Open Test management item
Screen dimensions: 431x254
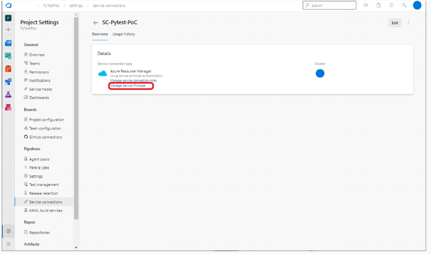pos(44,184)
